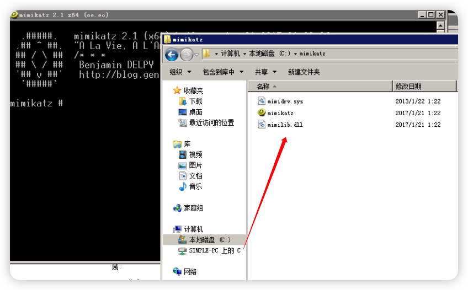Click the 图片 library icon
The width and height of the screenshot is (468, 290).
(x=182, y=165)
